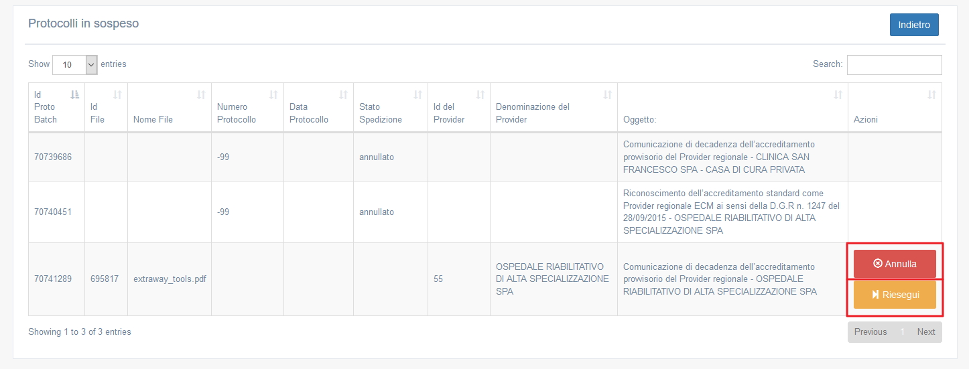Sort by Denominazione del Provider column icon
The image size is (969, 369).
click(x=607, y=95)
